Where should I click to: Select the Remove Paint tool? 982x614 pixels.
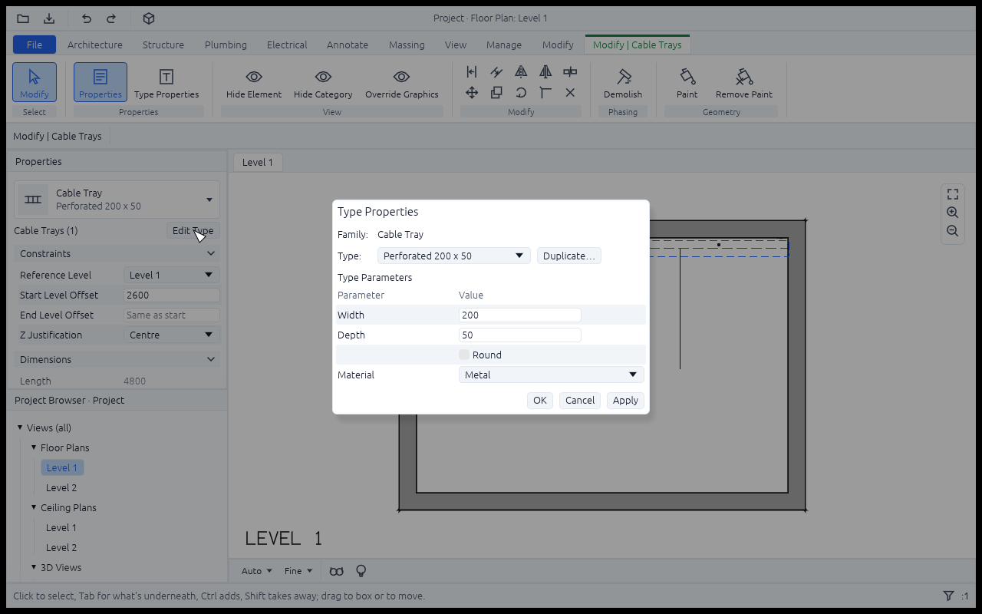[x=744, y=83]
